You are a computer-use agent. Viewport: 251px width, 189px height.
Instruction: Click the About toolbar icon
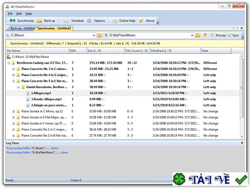141,21
